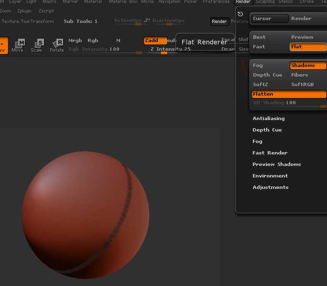
Task: Select the Rotate tool icon
Action: 56,45
